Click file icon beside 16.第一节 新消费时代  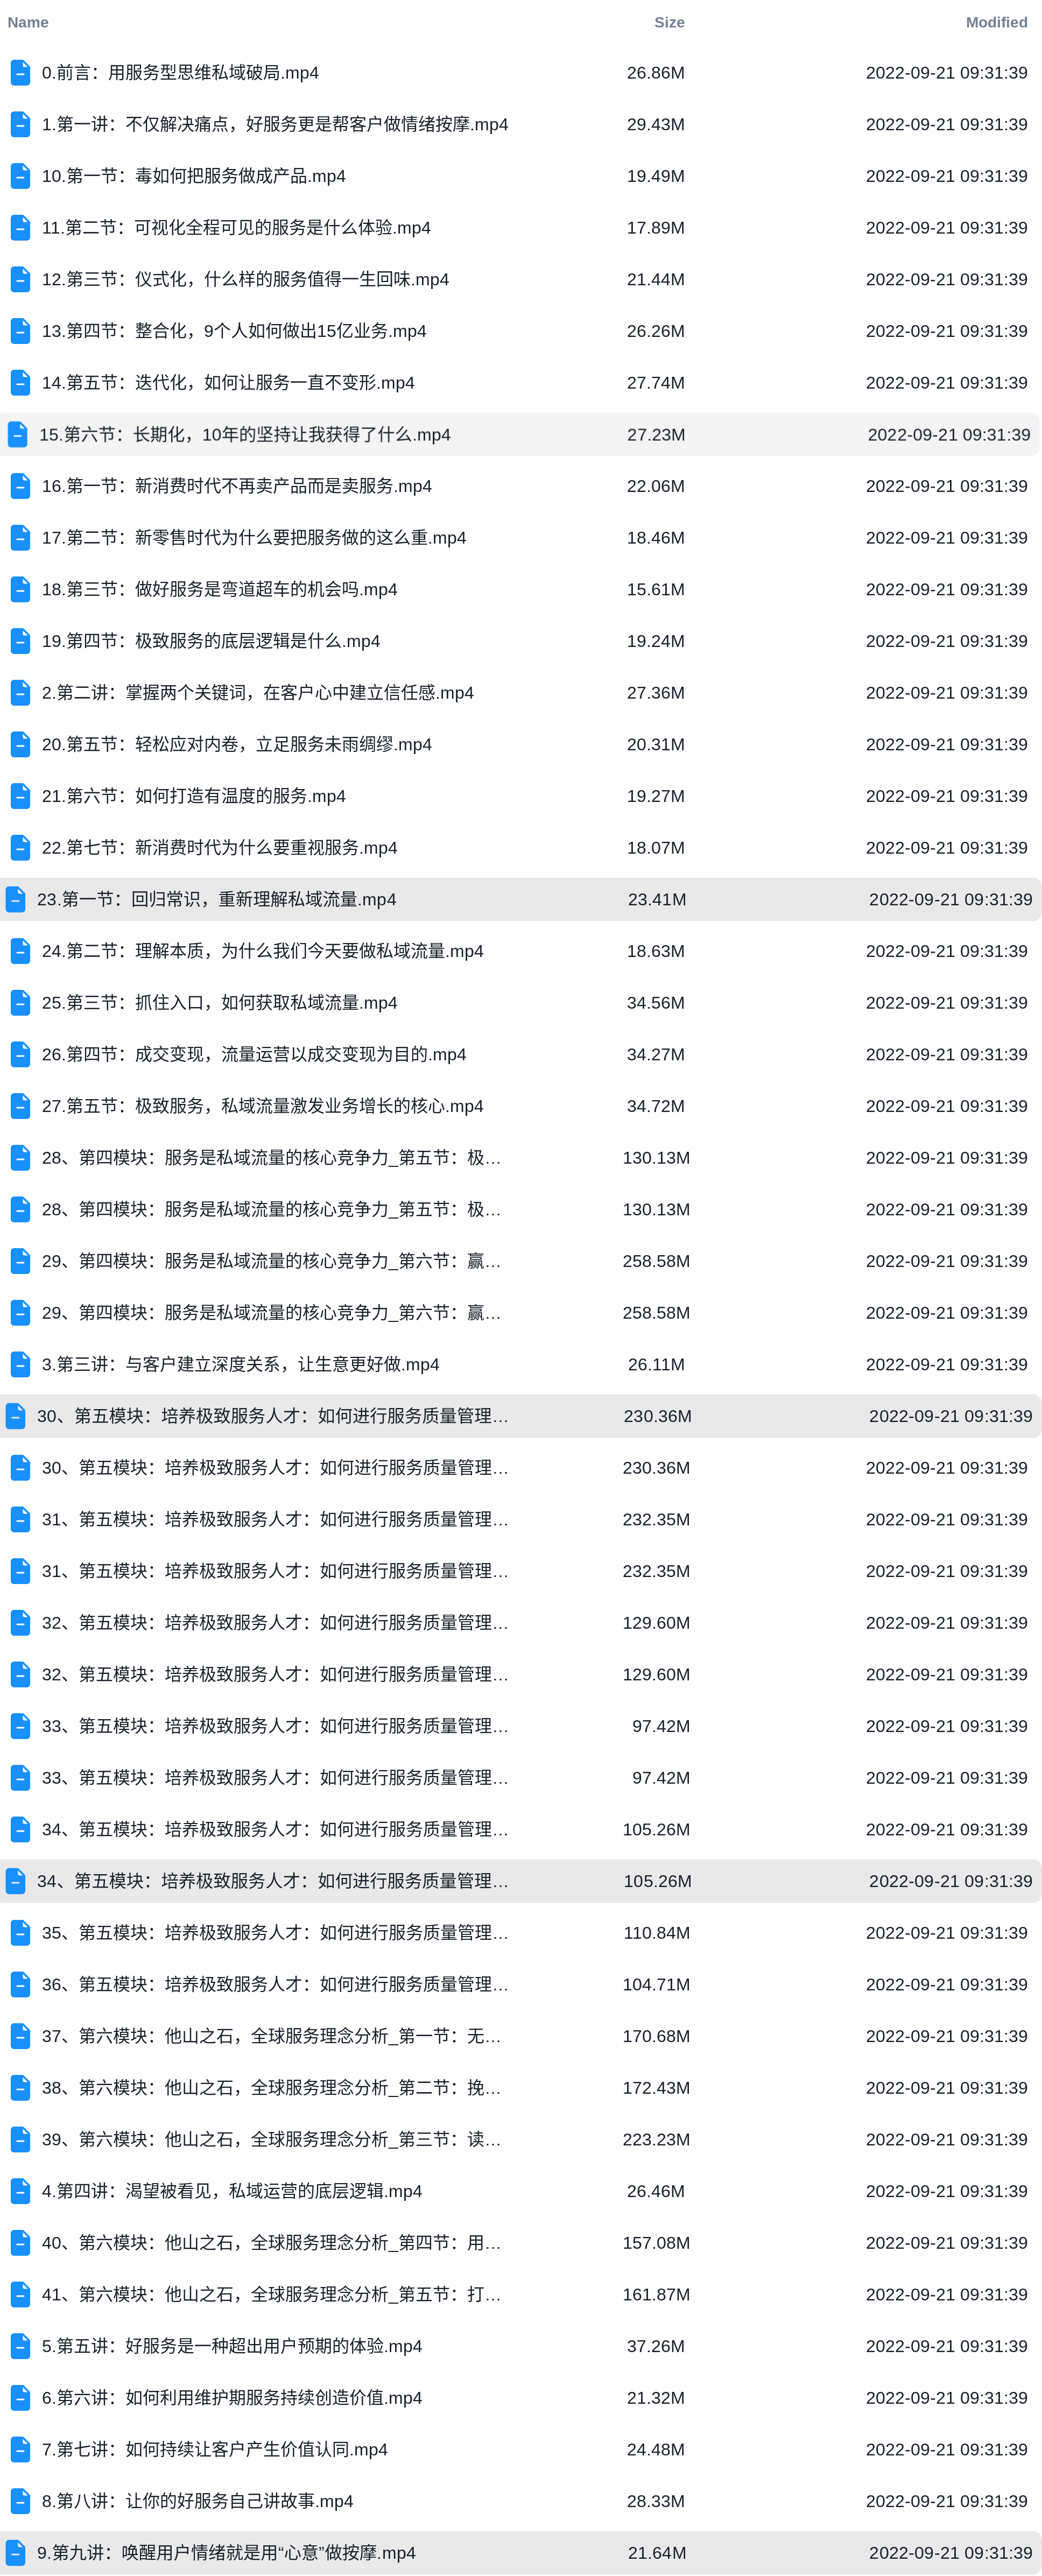point(20,486)
